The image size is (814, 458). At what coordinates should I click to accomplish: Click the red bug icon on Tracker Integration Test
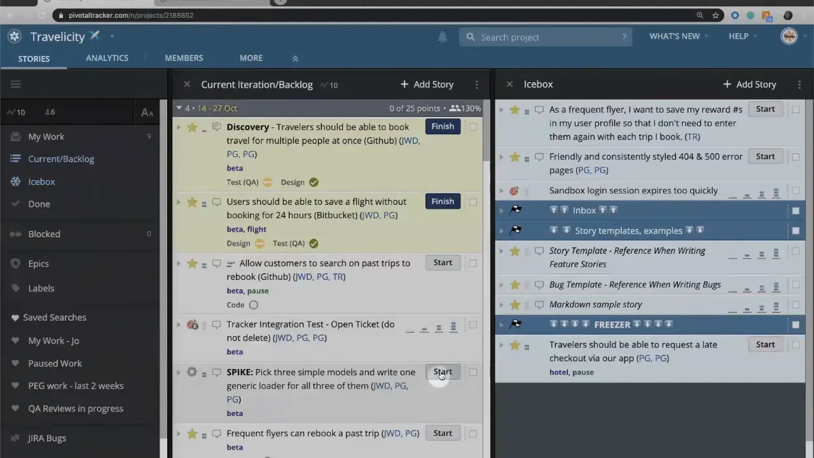[x=192, y=324]
